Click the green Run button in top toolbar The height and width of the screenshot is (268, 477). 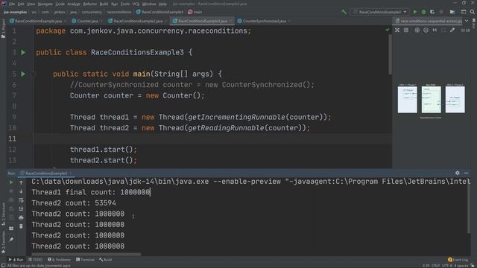click(x=414, y=12)
